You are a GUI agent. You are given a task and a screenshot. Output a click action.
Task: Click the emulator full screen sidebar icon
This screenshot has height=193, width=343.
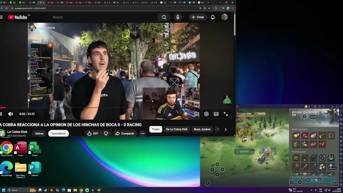pyautogui.click(x=341, y=111)
